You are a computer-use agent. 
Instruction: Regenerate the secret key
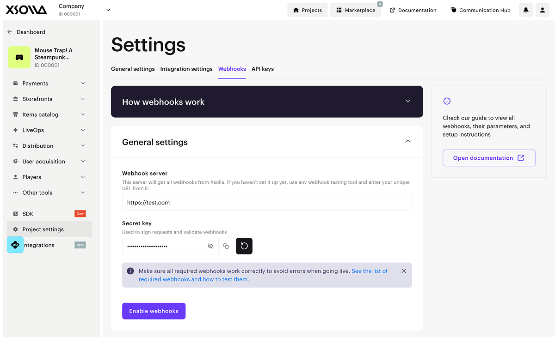[244, 246]
